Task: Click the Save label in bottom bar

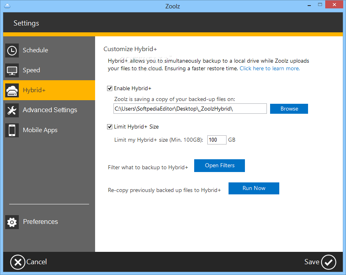Action: coord(312,262)
